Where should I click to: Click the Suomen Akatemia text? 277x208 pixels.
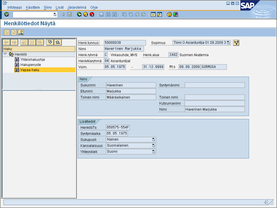pyautogui.click(x=194, y=55)
